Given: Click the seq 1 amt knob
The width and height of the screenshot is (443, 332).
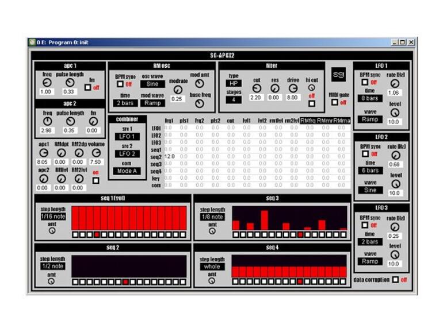Looking at the screenshot, I should click(52, 231).
